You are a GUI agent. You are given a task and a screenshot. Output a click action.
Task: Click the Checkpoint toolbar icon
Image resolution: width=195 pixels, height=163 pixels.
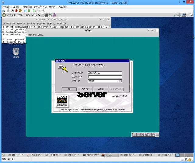coord(34,11)
